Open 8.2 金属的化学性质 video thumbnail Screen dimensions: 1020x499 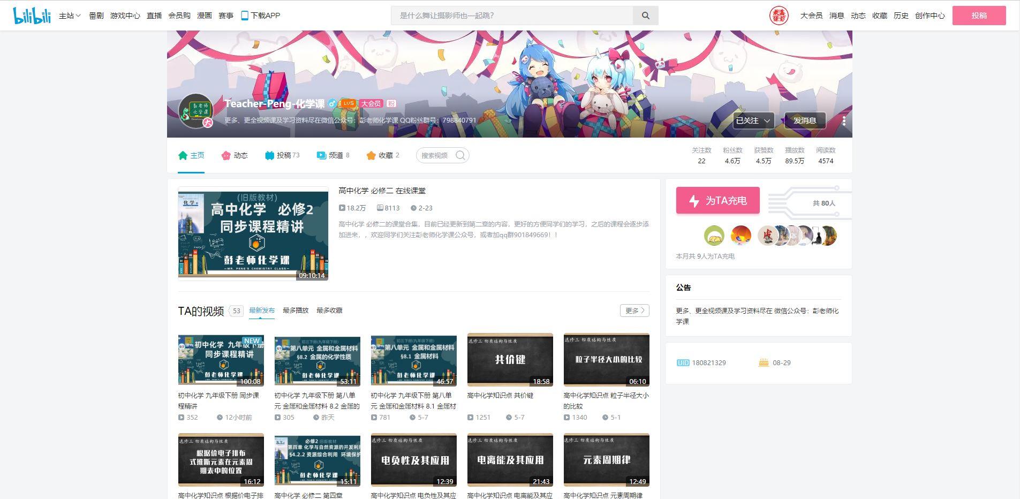(317, 360)
